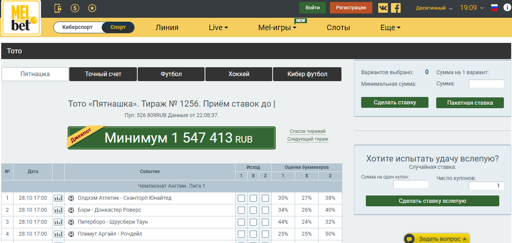This screenshot has height=243, width=512.
Task: Focus the Сумма на один купон field
Action: (x=411, y=184)
